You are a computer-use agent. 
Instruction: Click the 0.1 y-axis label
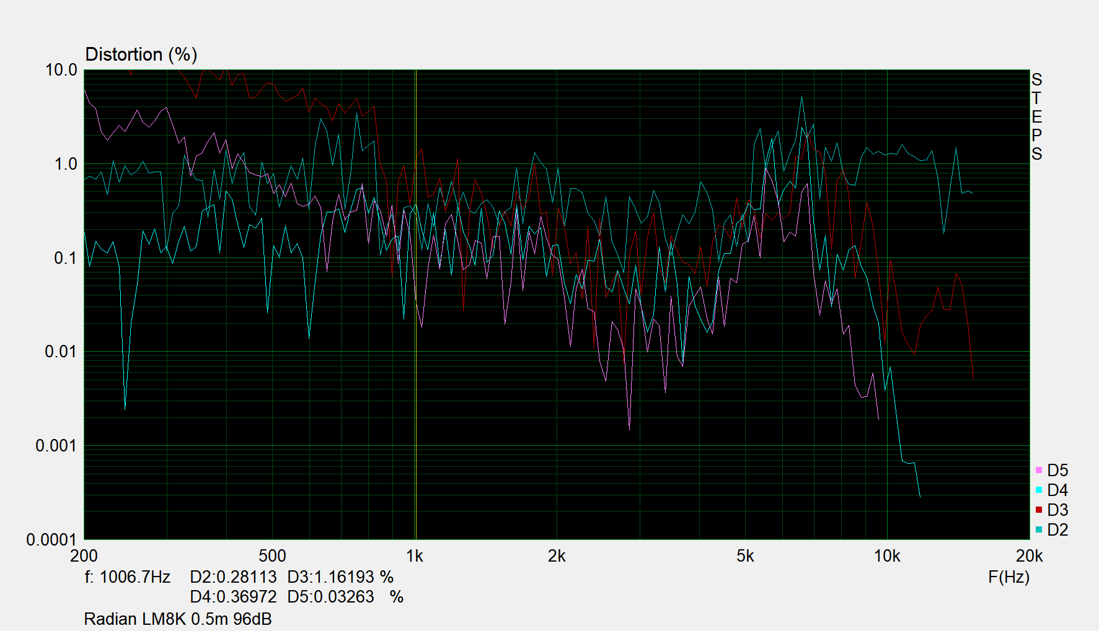tap(66, 258)
